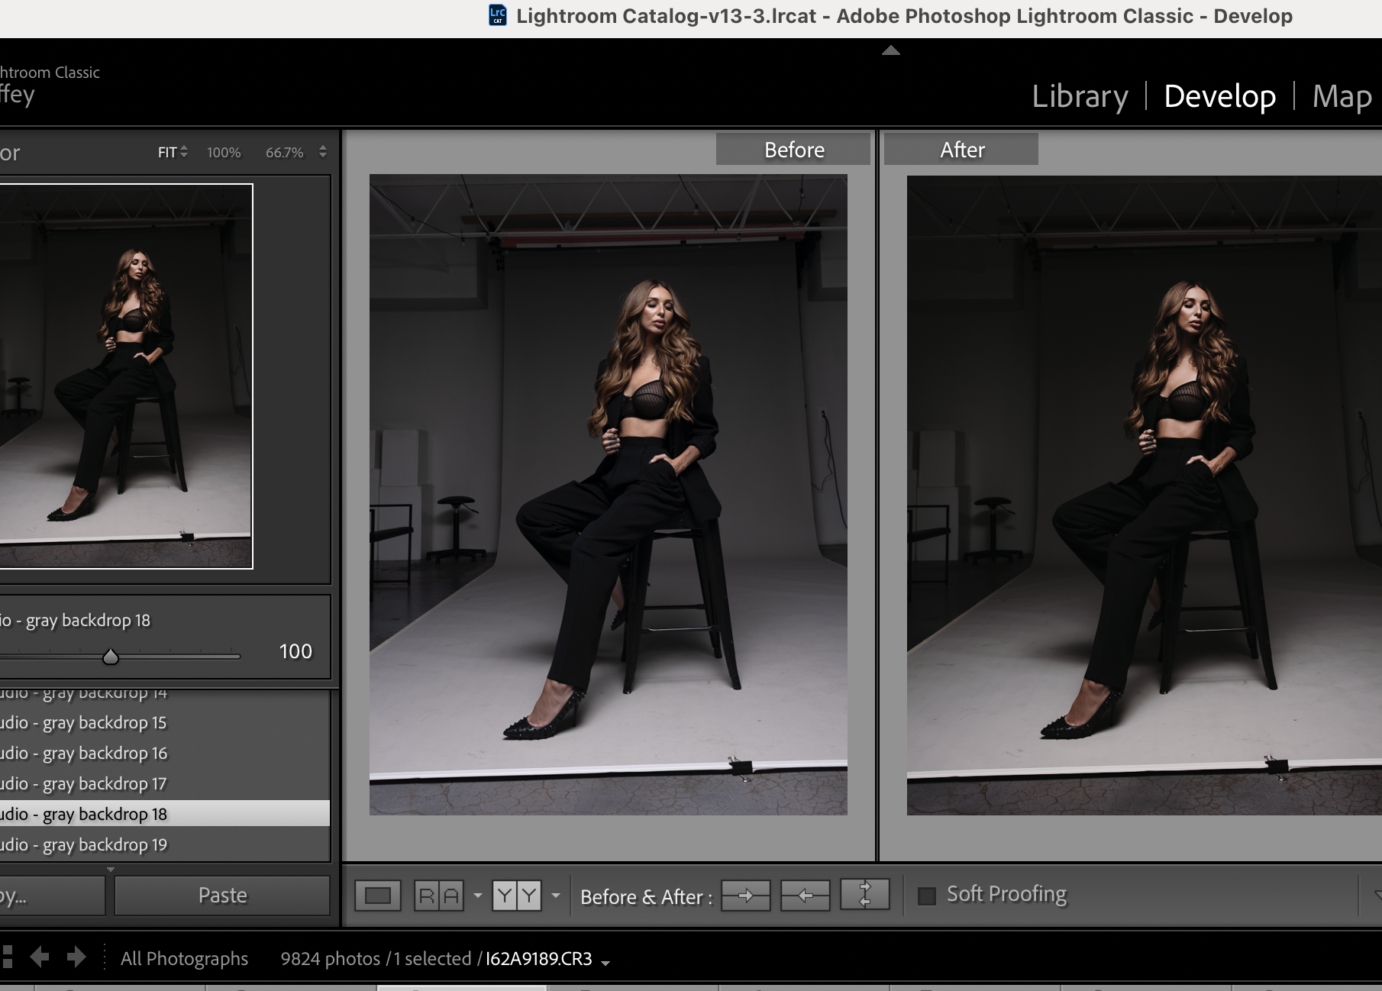Image resolution: width=1382 pixels, height=991 pixels.
Task: Switch to the Map module
Action: pos(1342,96)
